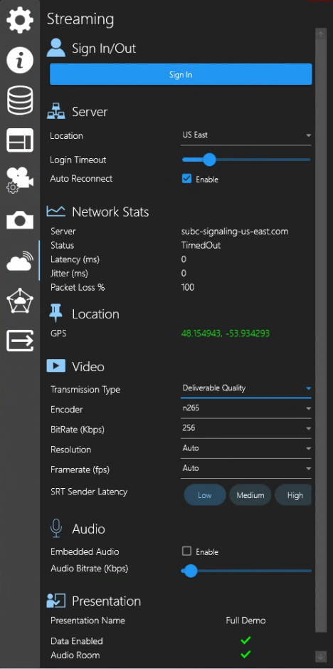Click the Login Timeout slider handle
The image size is (333, 669).
click(x=209, y=160)
